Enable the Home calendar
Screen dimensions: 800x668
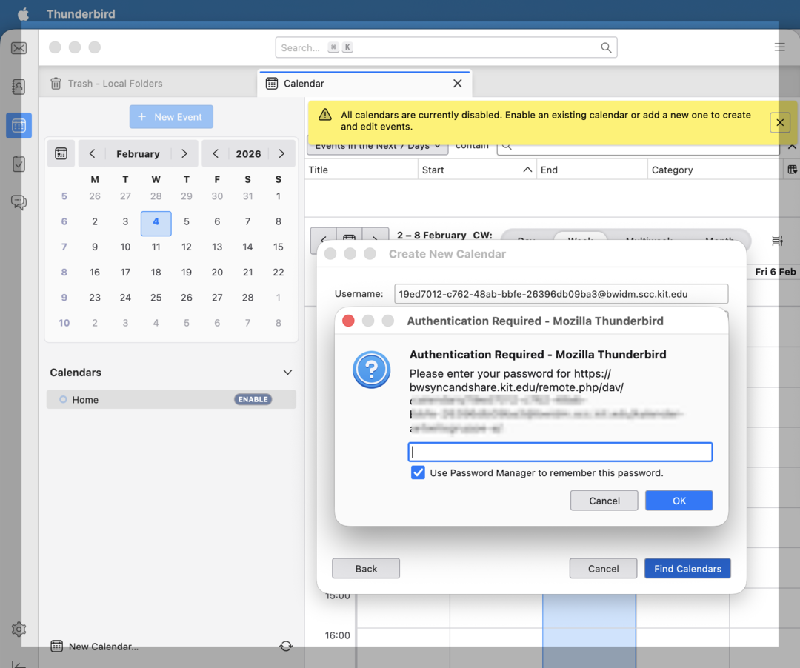point(253,399)
